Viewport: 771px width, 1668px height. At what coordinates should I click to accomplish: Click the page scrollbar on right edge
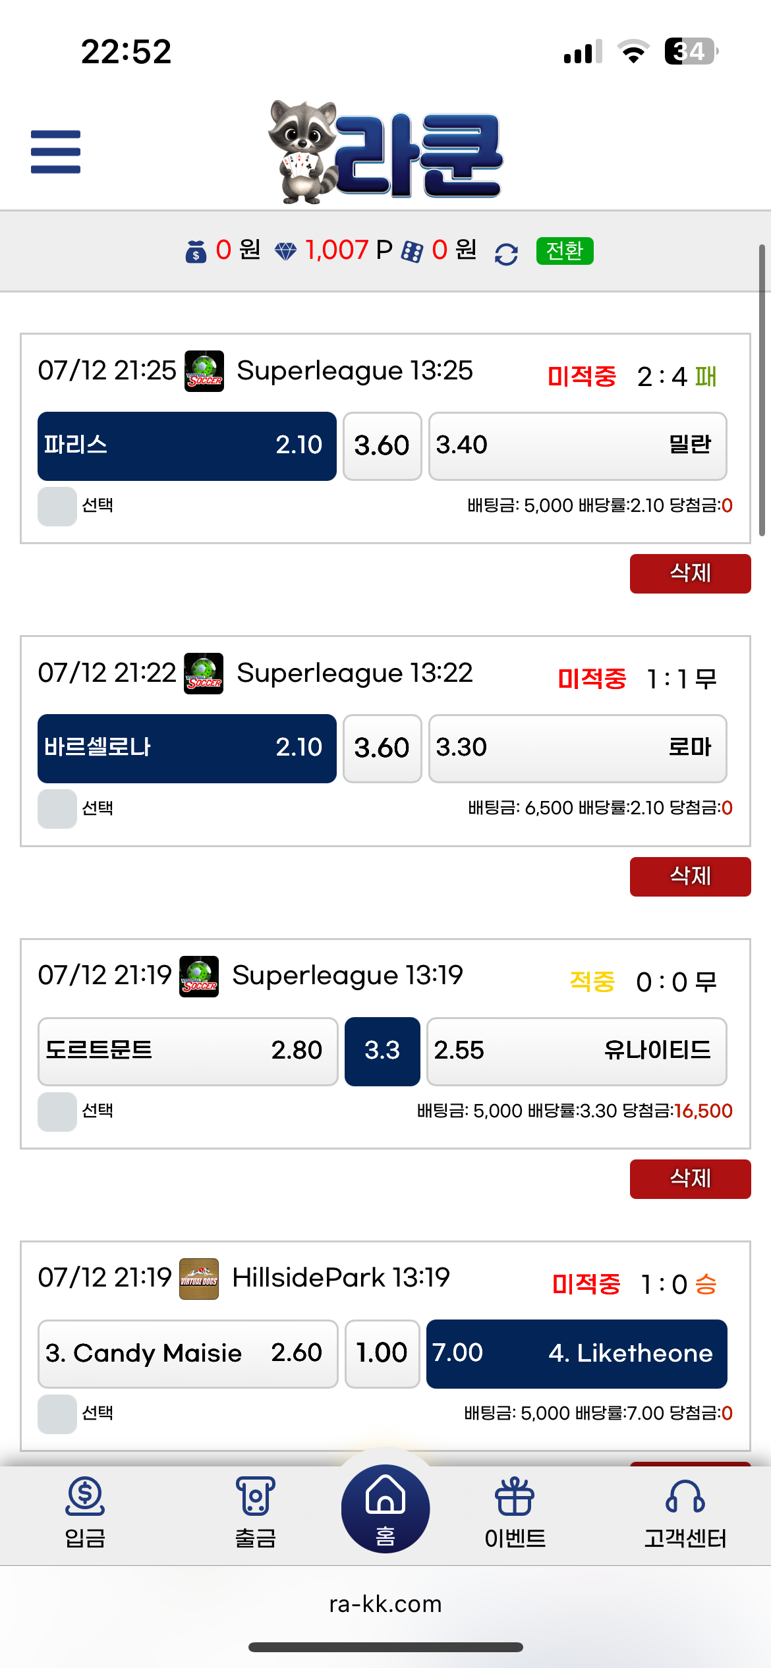tap(762, 390)
